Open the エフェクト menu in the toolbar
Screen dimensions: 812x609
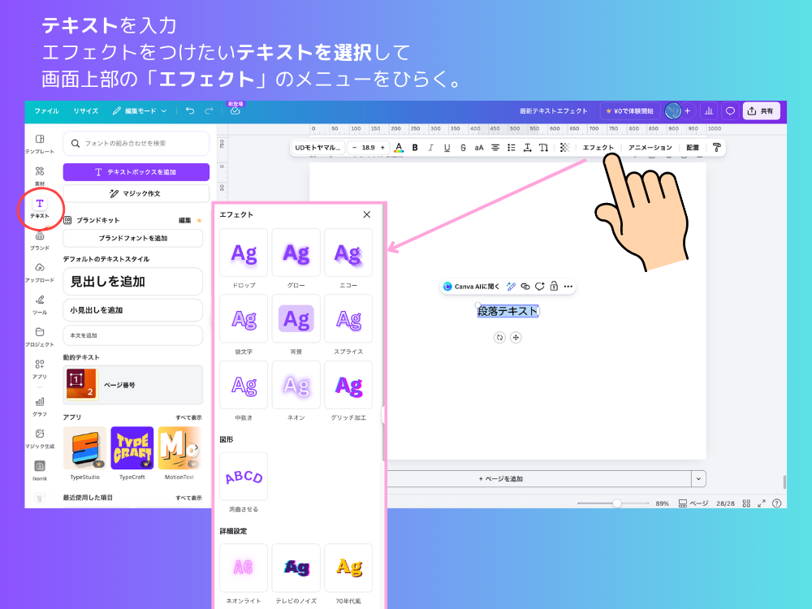[x=598, y=147]
